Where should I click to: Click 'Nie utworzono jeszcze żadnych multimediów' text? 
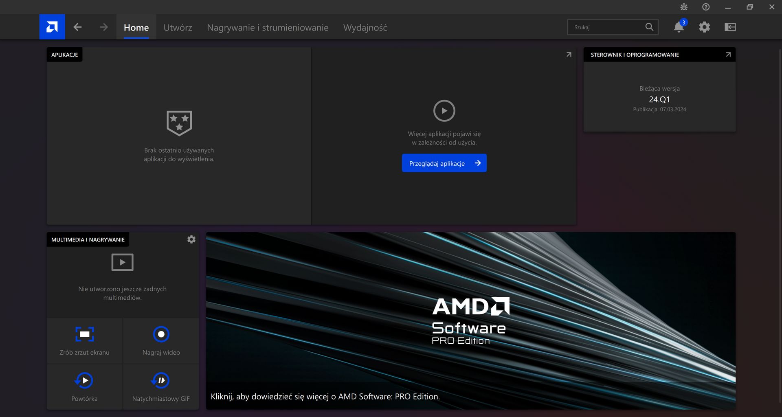[x=122, y=293]
